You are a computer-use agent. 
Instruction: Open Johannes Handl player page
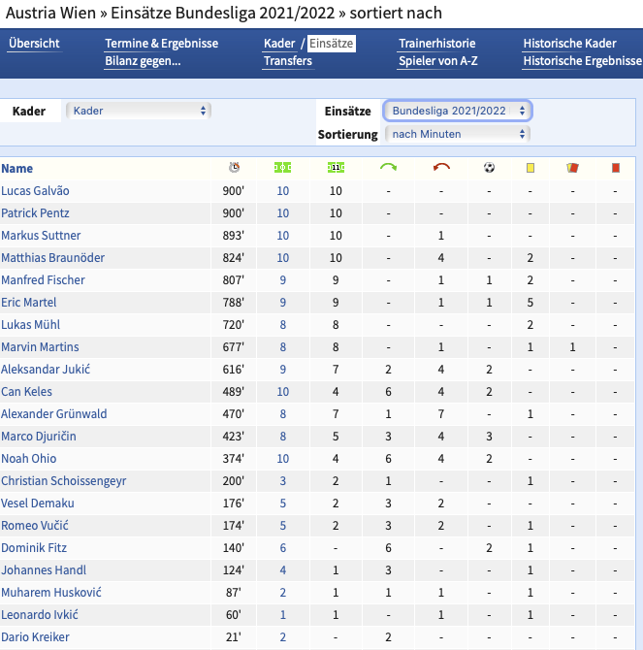tap(44, 570)
